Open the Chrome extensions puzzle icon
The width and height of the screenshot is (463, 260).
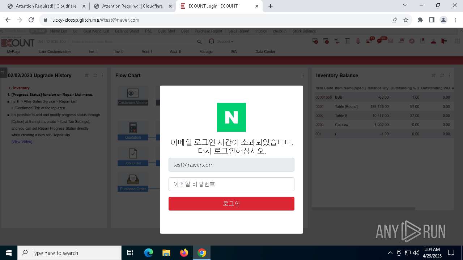point(420,20)
